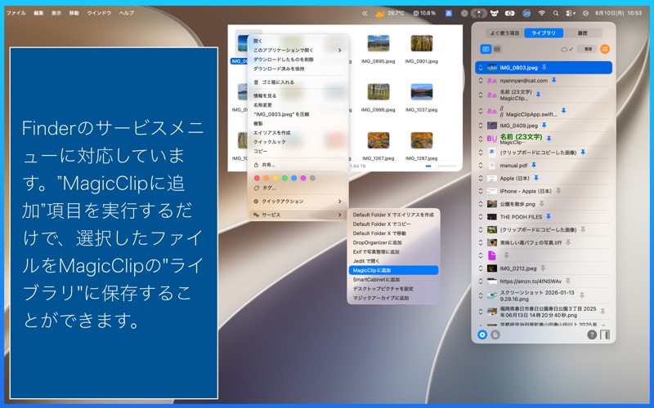The image size is (654, 408).
Task: Click up-down chevron of https://amzn.to/4fNSWAv row
Action: [x=481, y=282]
